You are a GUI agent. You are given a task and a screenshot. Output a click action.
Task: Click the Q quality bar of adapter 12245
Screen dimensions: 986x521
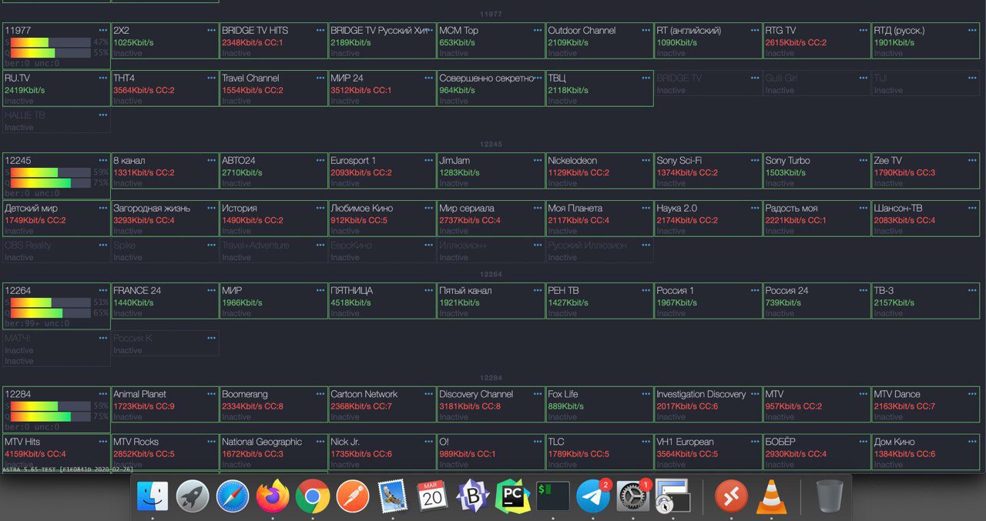51,183
